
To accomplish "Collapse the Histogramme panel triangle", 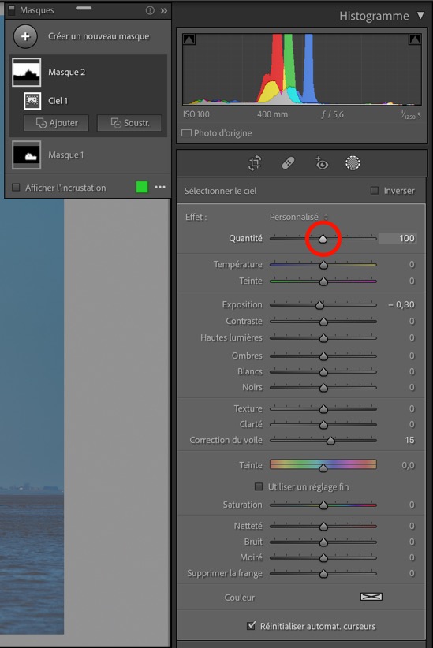I will (420, 16).
